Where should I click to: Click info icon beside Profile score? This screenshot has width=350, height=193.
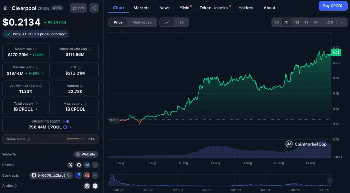point(28,139)
